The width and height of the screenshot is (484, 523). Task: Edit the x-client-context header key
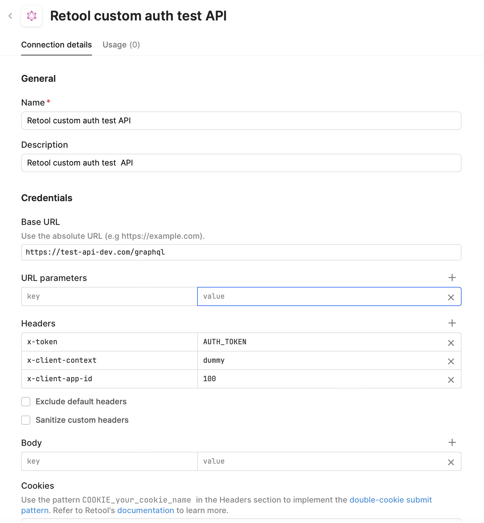[109, 360]
